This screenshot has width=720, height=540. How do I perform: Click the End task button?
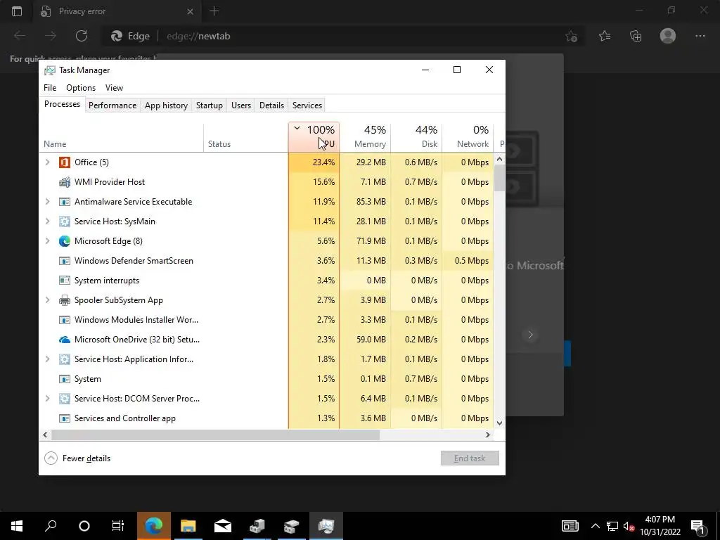[x=470, y=458]
